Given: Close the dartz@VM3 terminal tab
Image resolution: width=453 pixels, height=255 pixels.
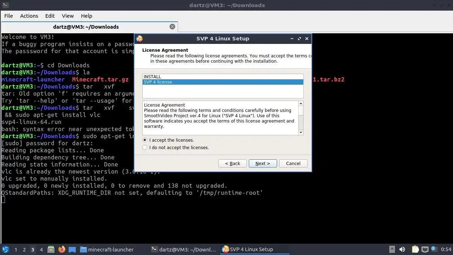Looking at the screenshot, I should coord(172,27).
